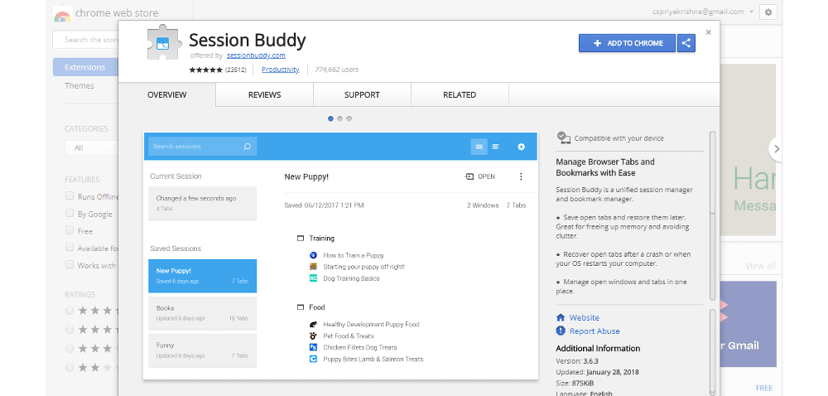Open the Session Buddy settings gear icon
Screen dimensions: 828x396
tap(521, 147)
